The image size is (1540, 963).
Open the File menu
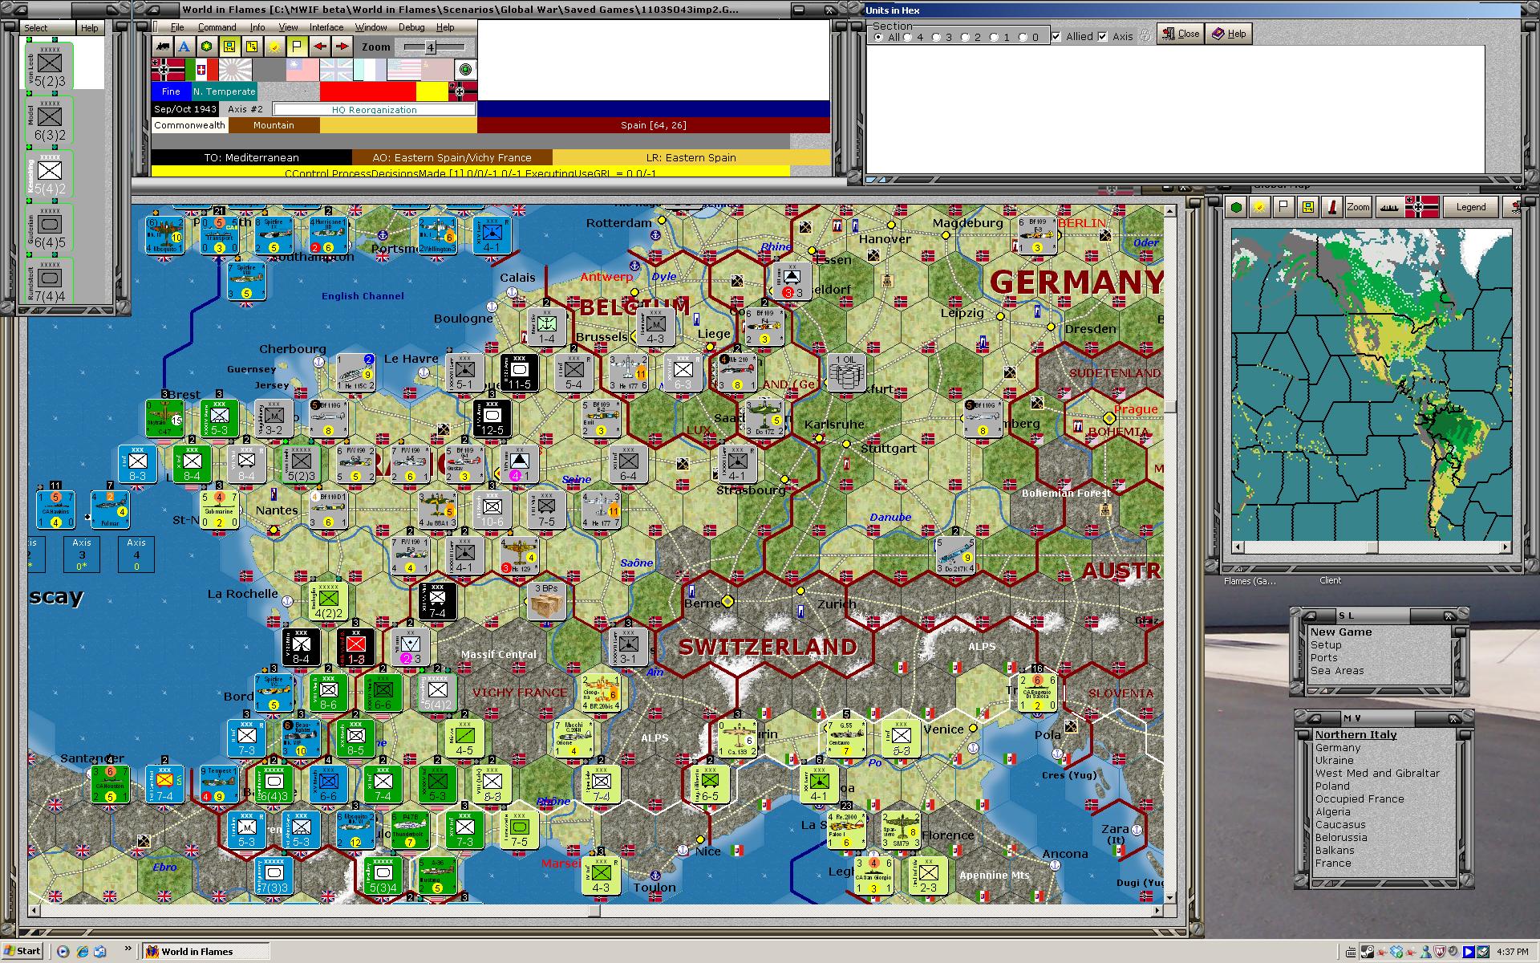pyautogui.click(x=177, y=27)
